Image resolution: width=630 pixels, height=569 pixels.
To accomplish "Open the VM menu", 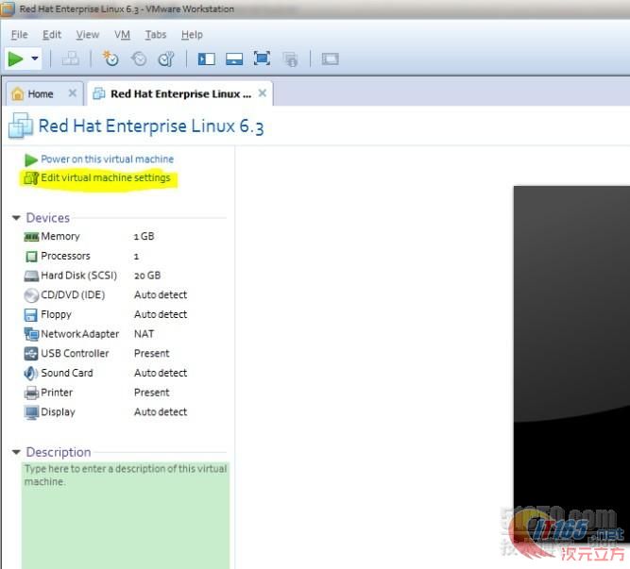I will pyautogui.click(x=122, y=35).
